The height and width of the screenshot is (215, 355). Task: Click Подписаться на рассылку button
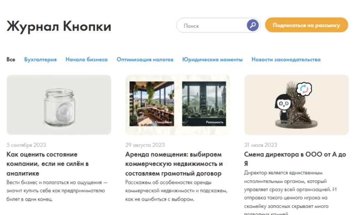[306, 25]
